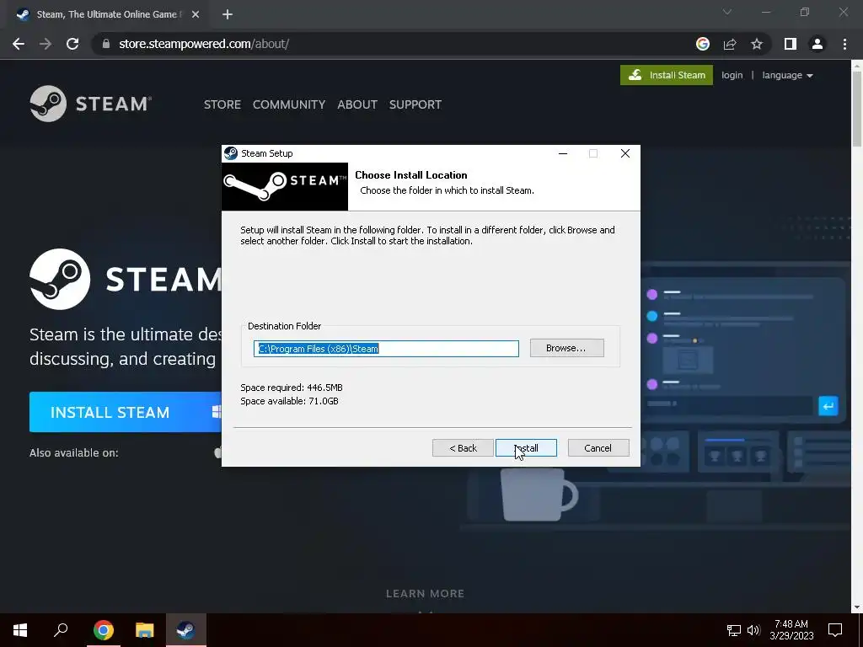863x647 pixels.
Task: Open the taskbar clock and date
Action: [x=791, y=630]
